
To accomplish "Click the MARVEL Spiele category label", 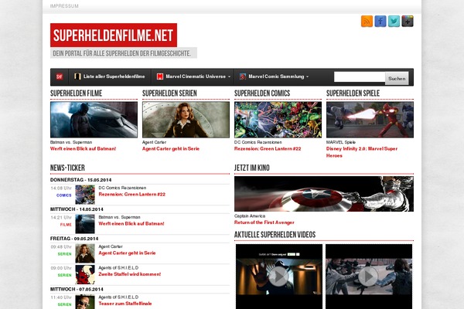I will 341,142.
